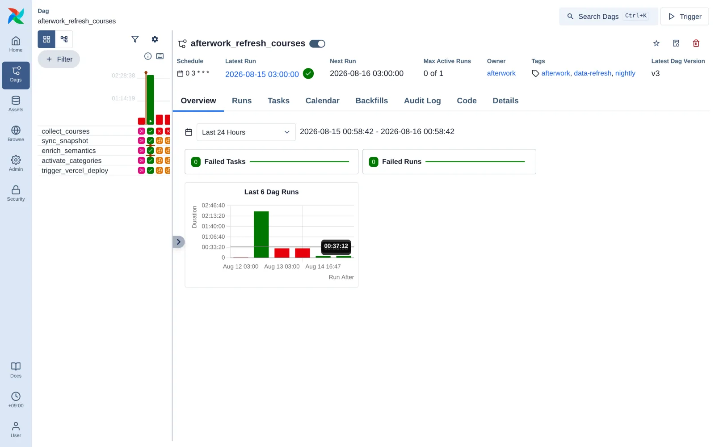
Task: Select the tall green run bar in grid
Action: (151, 99)
